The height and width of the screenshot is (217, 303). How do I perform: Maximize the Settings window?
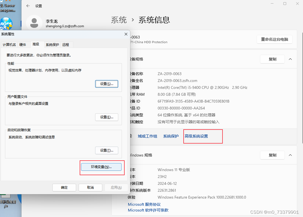pyautogui.click(x=285, y=4)
